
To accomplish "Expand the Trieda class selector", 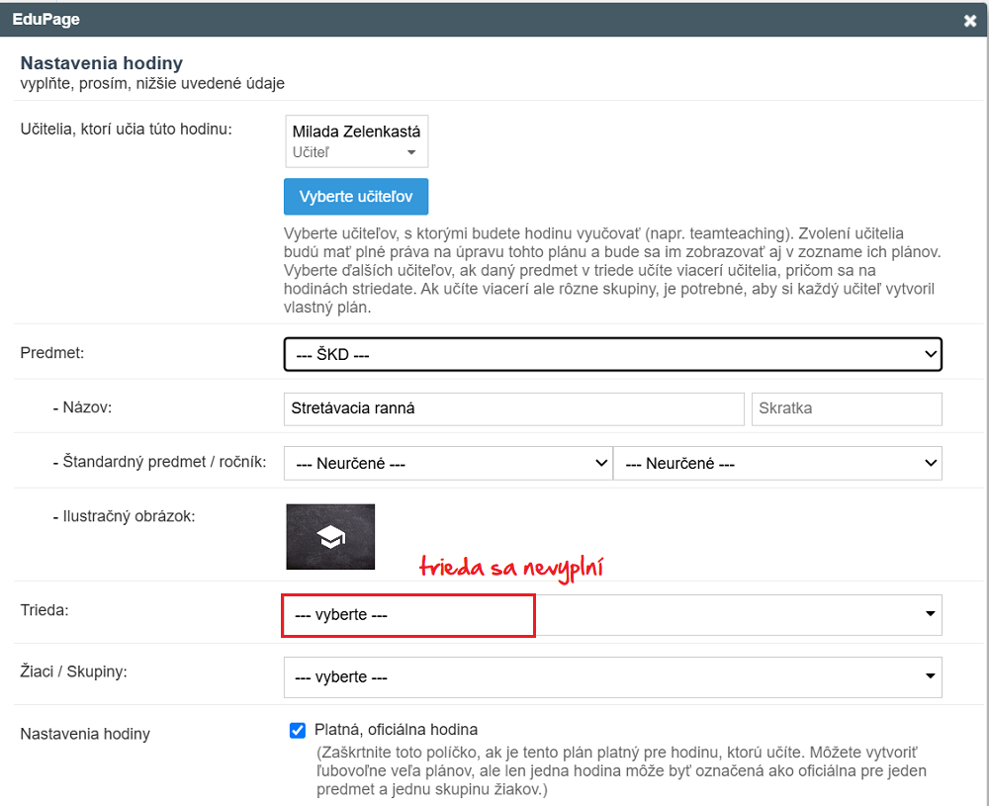I will (612, 614).
